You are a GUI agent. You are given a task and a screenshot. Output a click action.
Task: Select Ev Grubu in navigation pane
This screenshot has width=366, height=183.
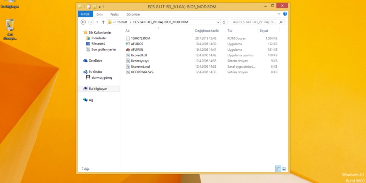point(95,72)
